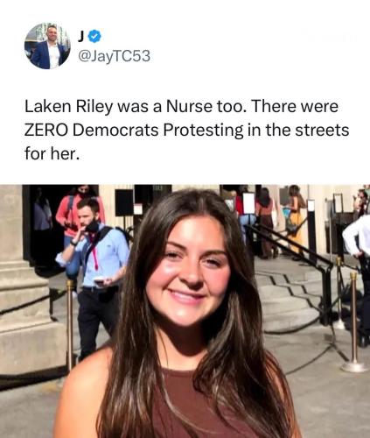Open the @JayTC53 handle link
Screen dimensions: 370x438
[114, 56]
